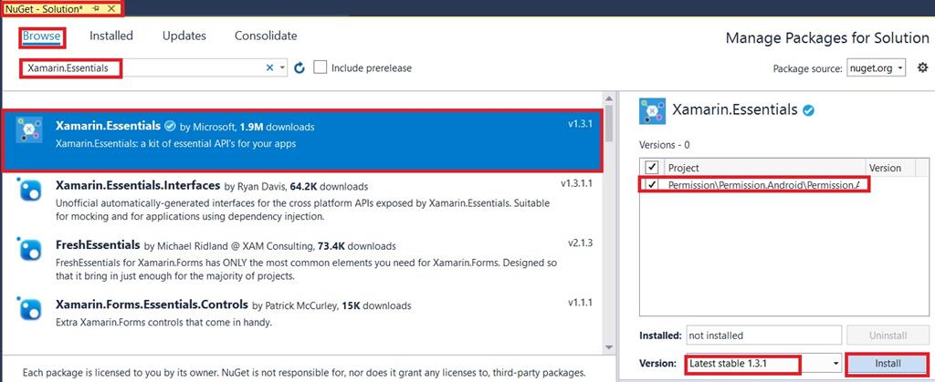
Task: Open NuGet settings gear
Action: [x=922, y=67]
